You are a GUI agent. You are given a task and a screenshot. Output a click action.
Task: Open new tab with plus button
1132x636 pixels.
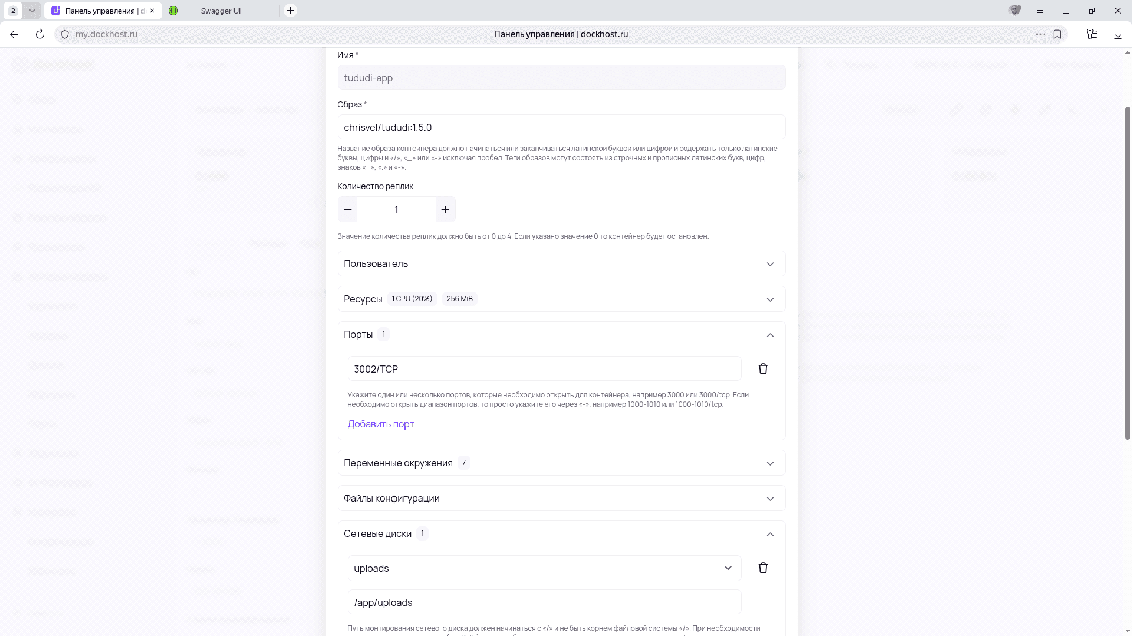coord(290,11)
